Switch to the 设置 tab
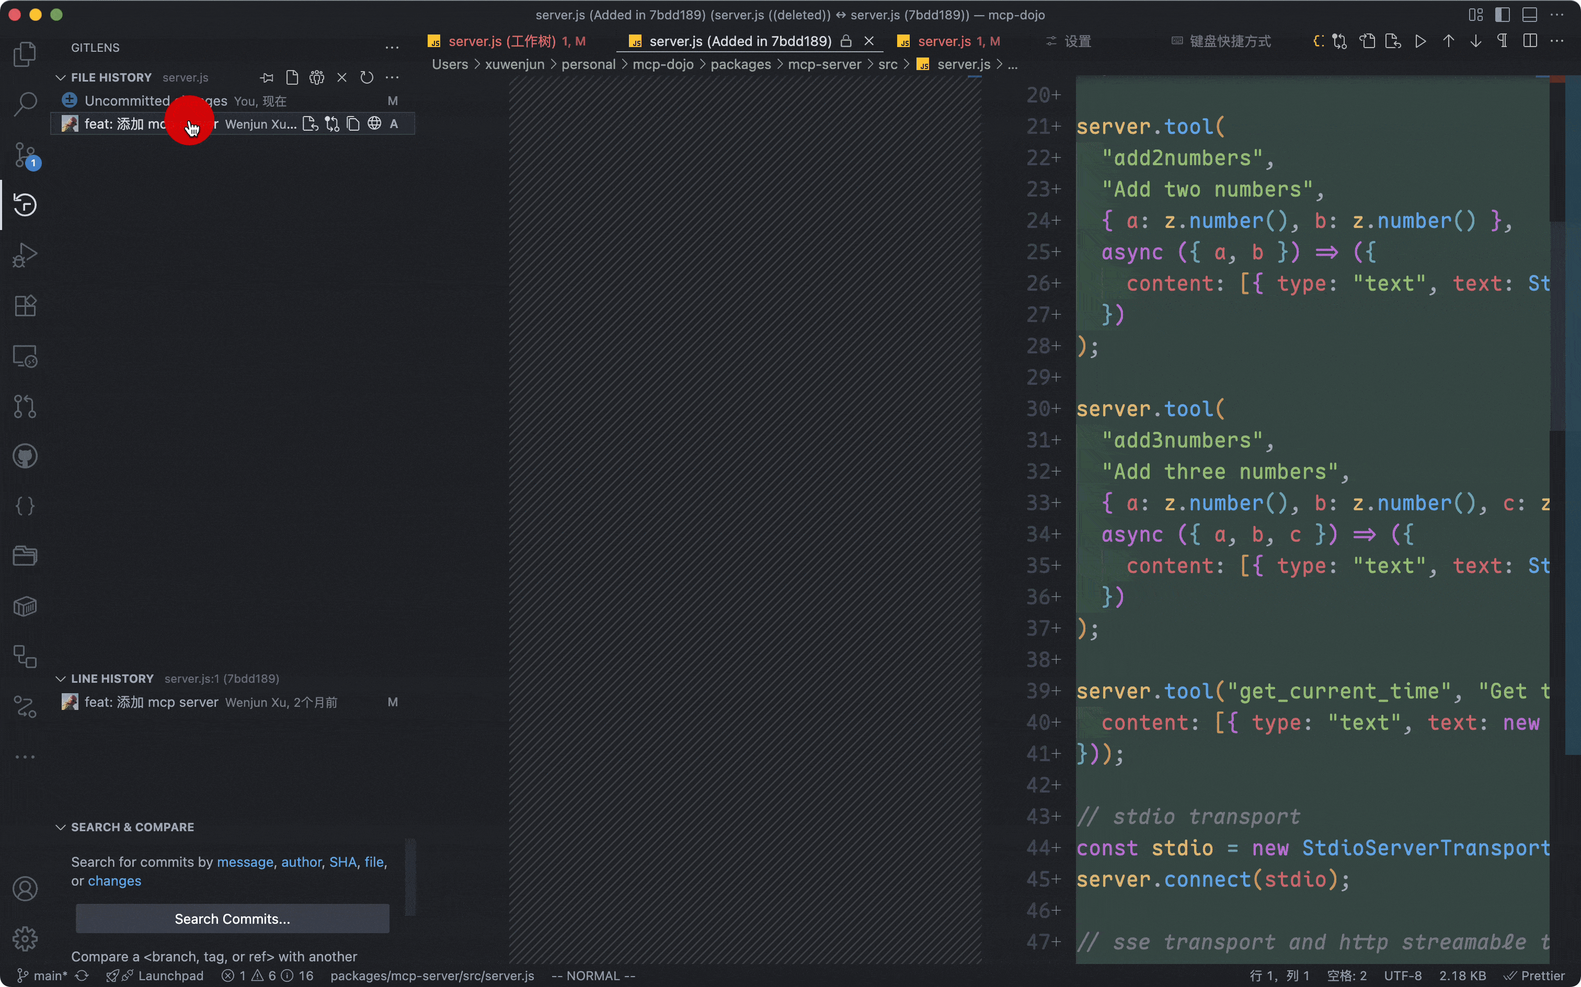 (1077, 41)
